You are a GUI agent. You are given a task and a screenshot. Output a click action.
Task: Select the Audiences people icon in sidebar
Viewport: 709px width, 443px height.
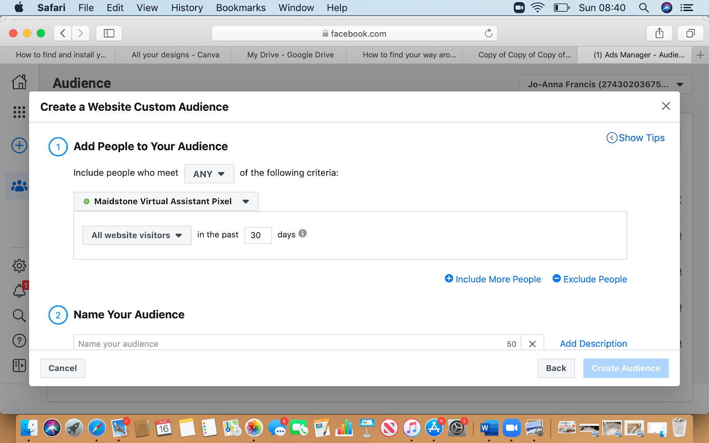coord(19,186)
